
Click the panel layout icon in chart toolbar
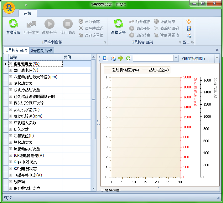coord(106,58)
